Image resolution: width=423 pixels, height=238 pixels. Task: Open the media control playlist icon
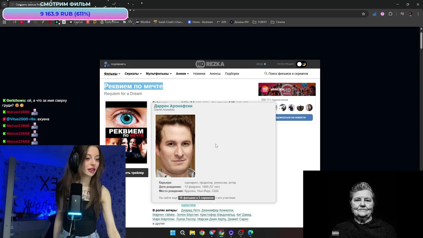(402, 14)
